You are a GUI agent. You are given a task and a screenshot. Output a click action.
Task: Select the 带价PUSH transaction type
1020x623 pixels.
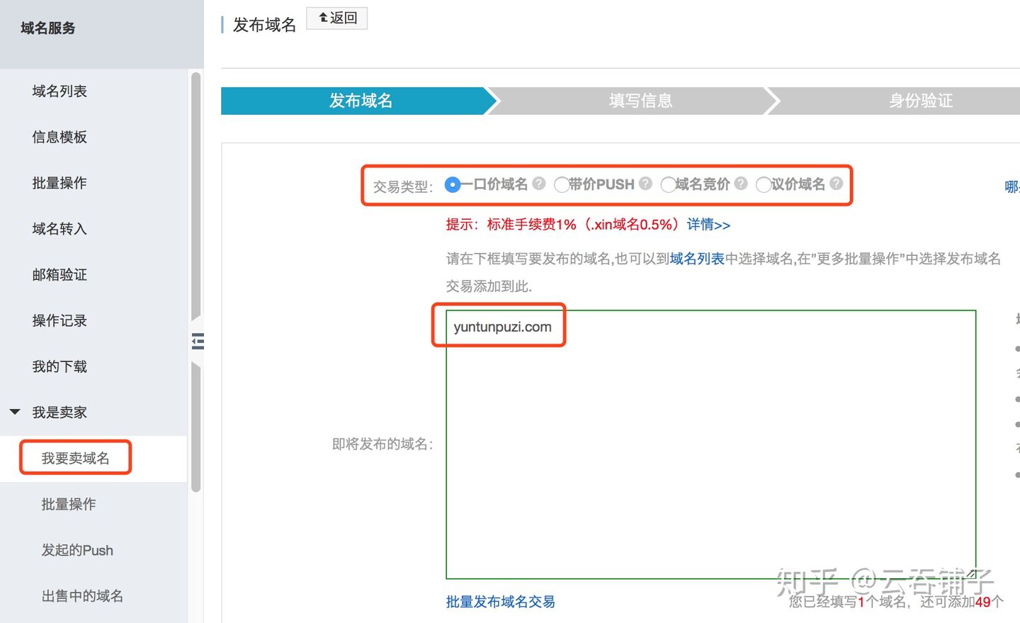click(x=562, y=184)
